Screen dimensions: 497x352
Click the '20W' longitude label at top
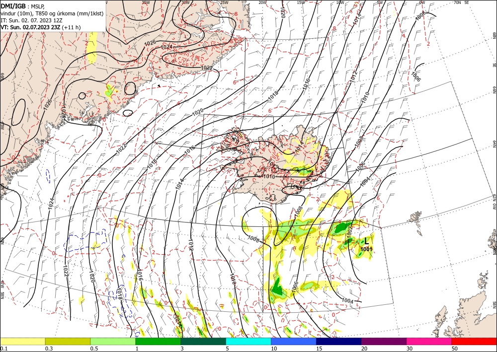tap(262, 2)
